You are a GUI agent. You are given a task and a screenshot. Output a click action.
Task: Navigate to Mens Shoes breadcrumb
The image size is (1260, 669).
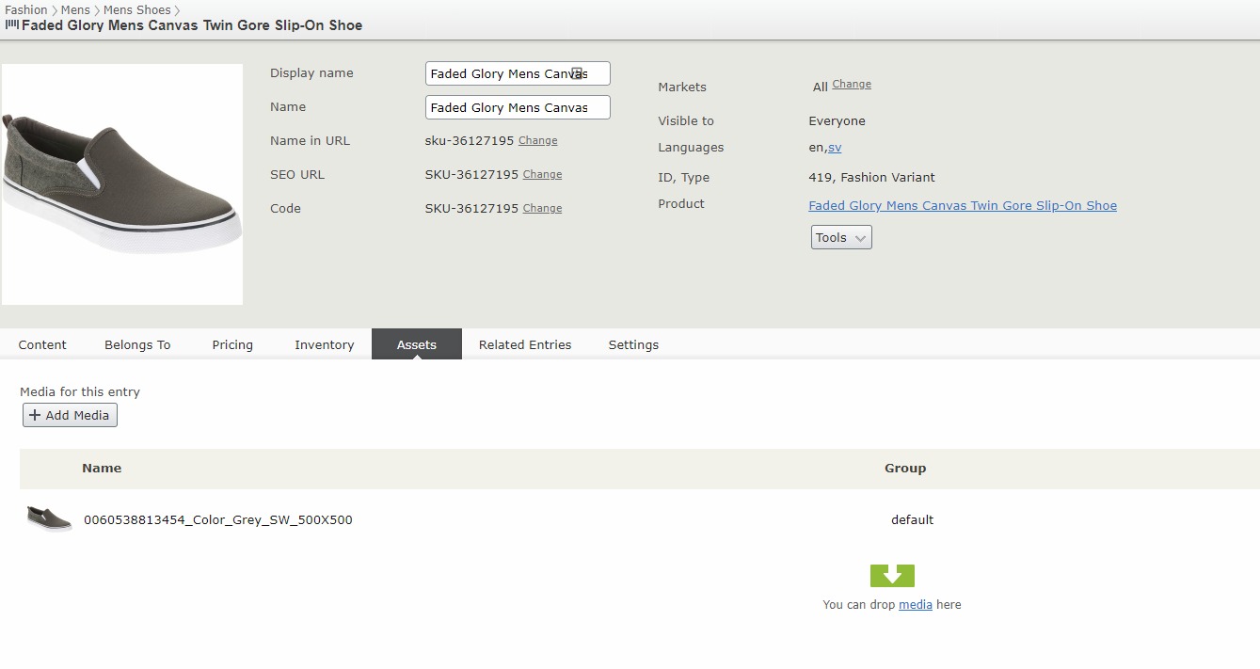[x=137, y=9]
